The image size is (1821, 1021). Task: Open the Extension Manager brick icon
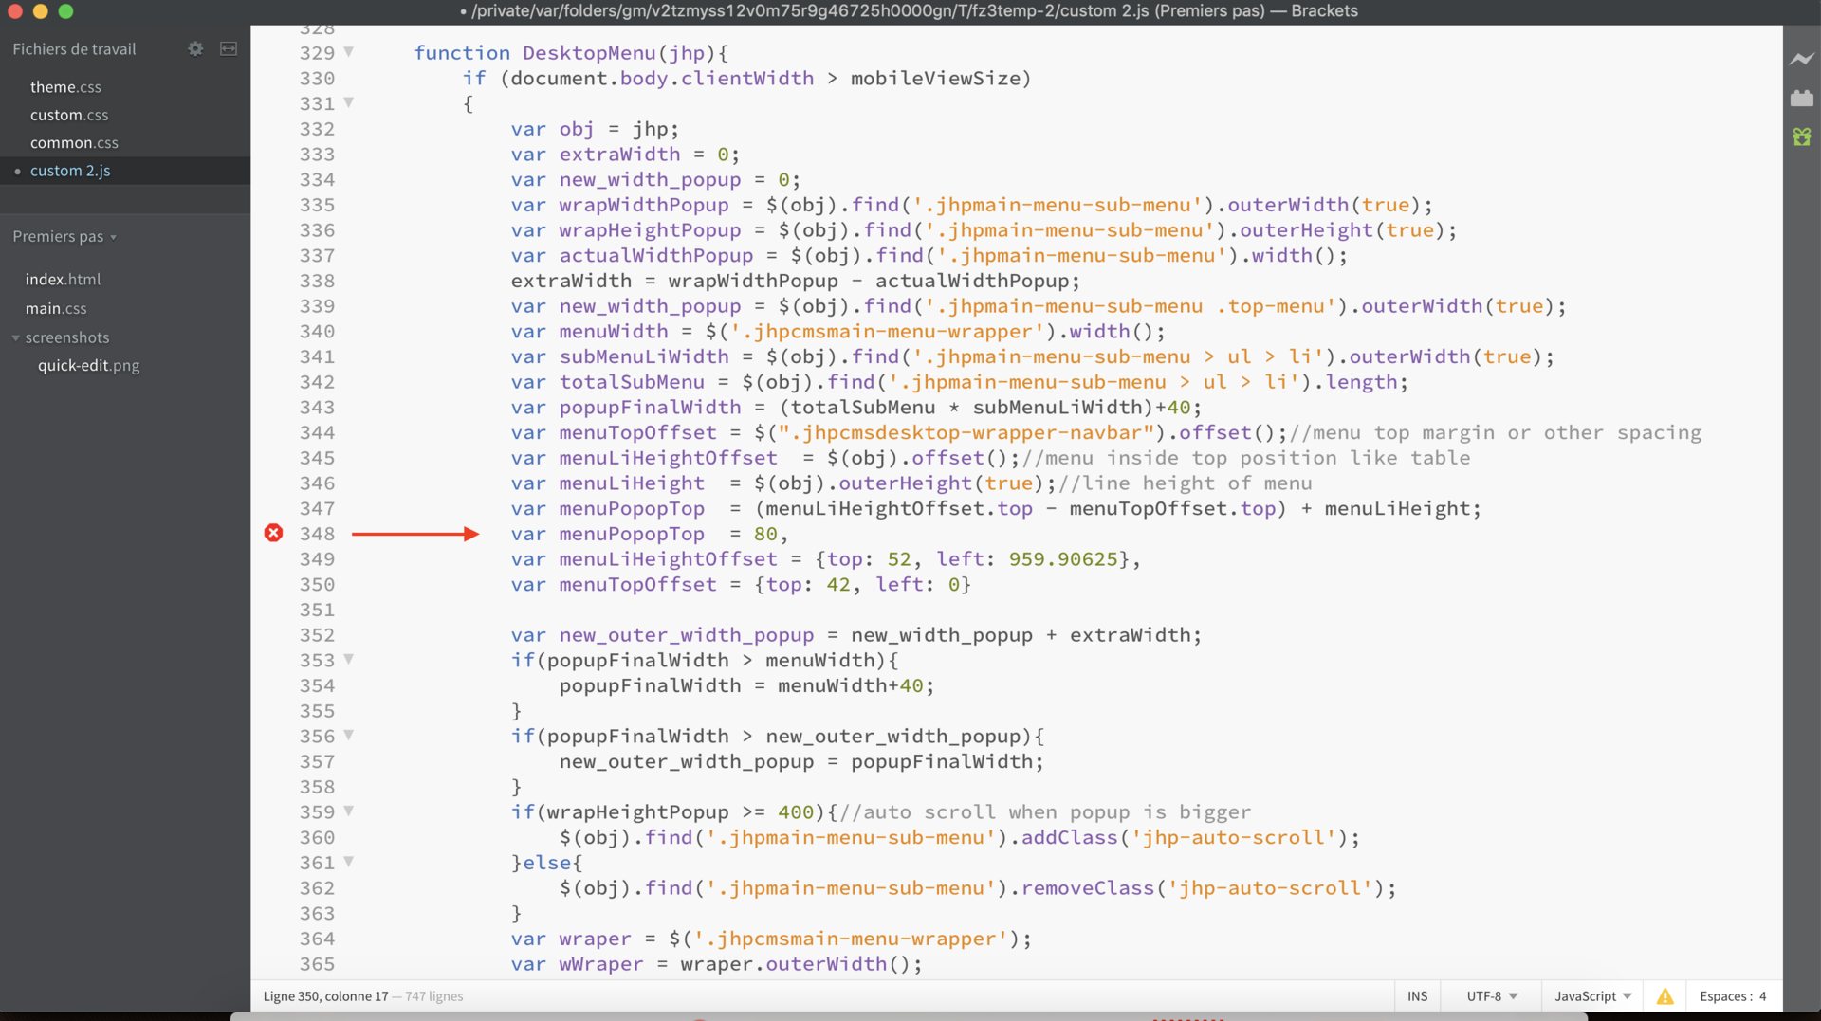point(1801,98)
